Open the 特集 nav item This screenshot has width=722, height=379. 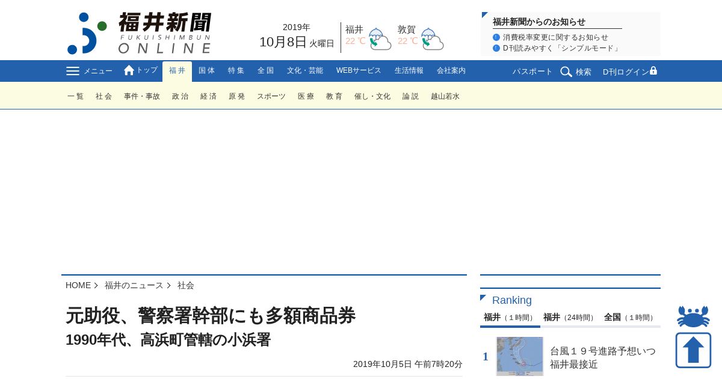pos(236,71)
